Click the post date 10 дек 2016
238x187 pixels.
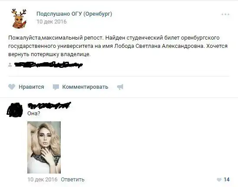(x=52, y=22)
